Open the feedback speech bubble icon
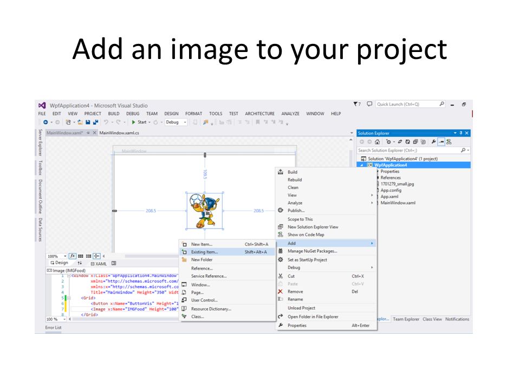This screenshot has height=390, width=520. (369, 104)
